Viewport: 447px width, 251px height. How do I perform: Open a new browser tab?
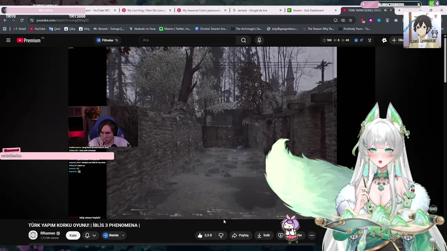[x=399, y=10]
